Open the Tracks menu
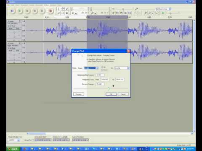This screenshot has width=202, height=151. coord(32,5)
